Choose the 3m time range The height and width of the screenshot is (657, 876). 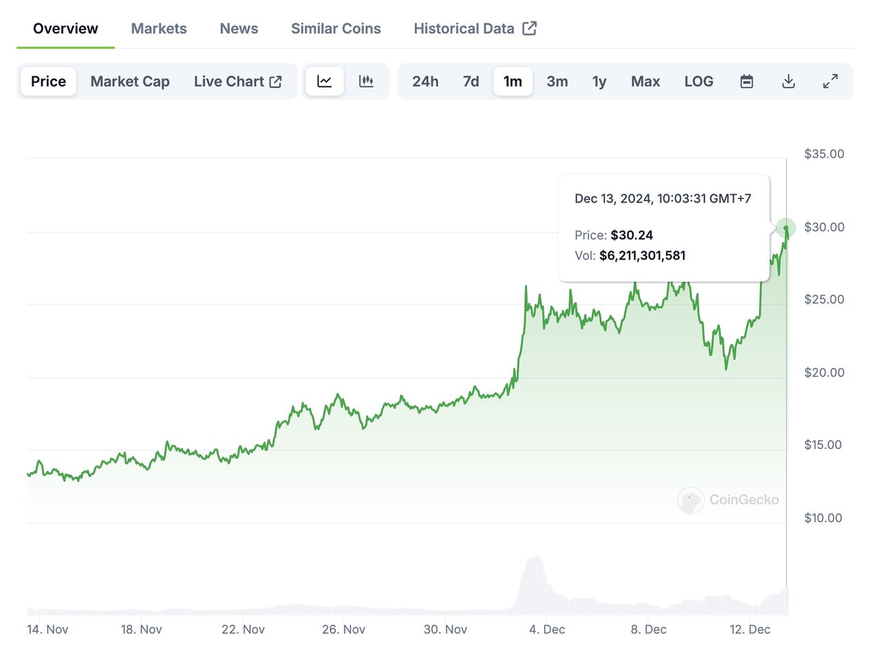pos(557,81)
